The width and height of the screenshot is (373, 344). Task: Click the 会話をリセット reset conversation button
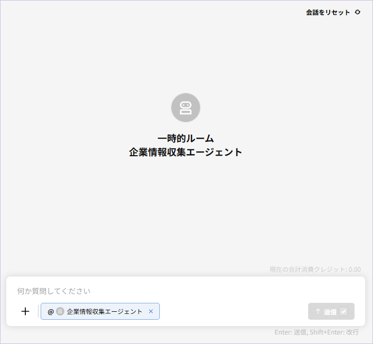333,12
